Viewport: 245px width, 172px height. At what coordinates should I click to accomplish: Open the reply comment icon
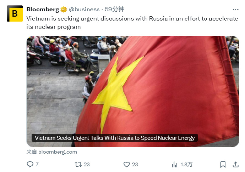point(30,164)
